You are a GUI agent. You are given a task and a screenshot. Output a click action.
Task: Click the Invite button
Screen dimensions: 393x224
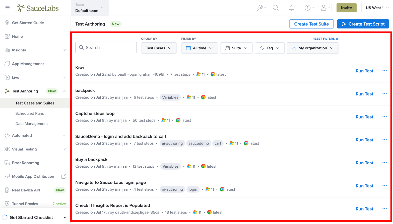[346, 8]
